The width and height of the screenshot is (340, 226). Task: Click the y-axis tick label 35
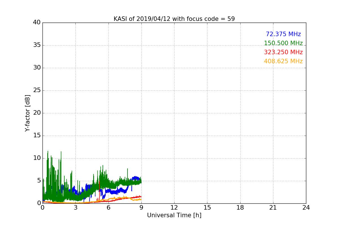[x=37, y=45]
